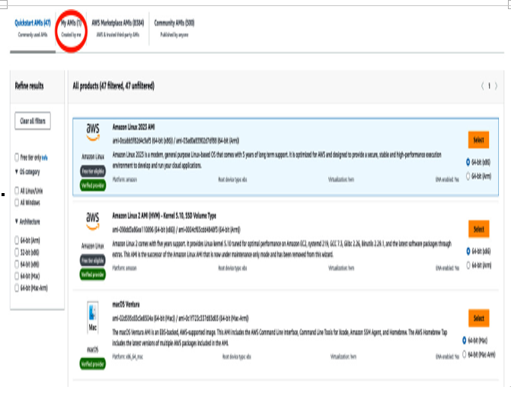The image size is (511, 393).
Task: Click Free tier eligible badge on Amazon Linux 2
Action: tap(93, 260)
